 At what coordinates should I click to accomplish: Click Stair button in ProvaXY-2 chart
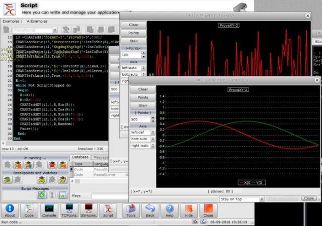pyautogui.click(x=143, y=105)
